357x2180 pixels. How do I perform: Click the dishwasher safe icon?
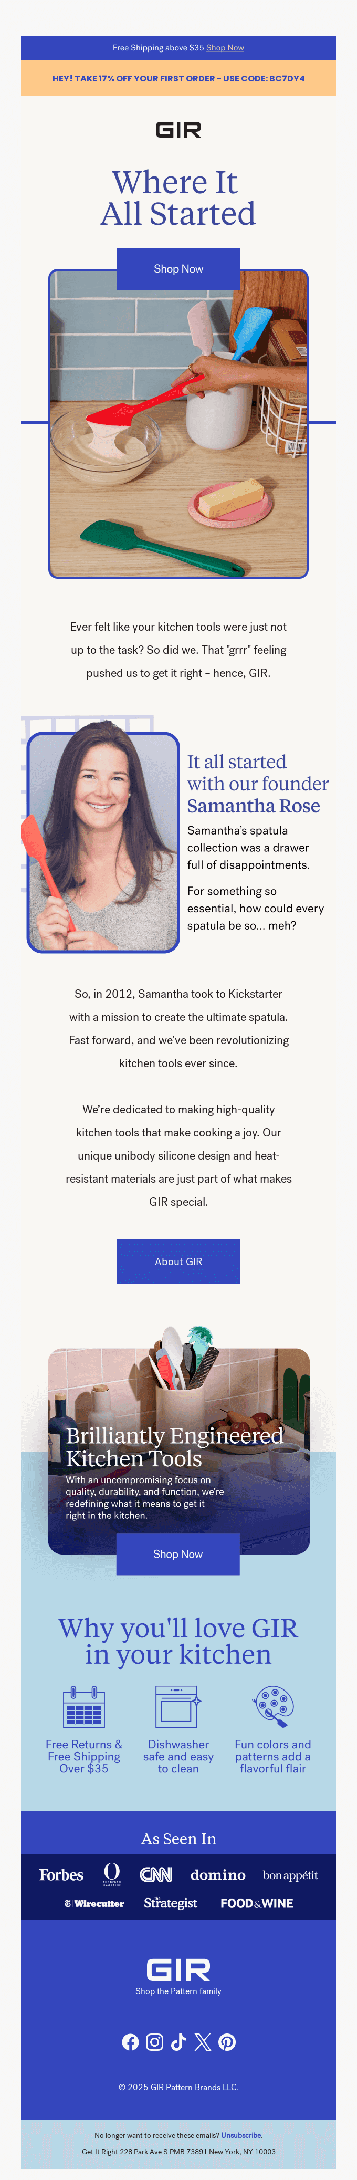(x=177, y=1706)
